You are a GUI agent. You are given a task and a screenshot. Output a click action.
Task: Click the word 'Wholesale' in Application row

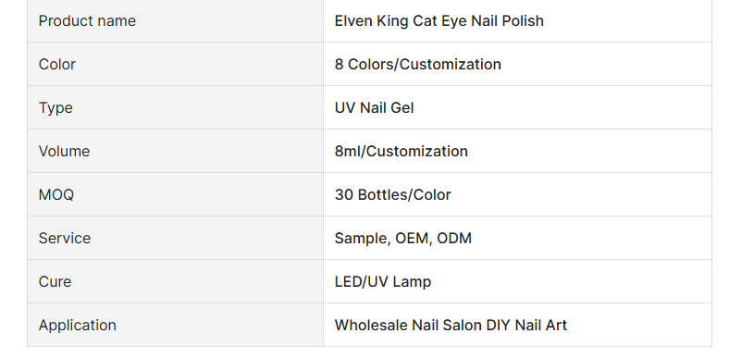click(x=371, y=325)
